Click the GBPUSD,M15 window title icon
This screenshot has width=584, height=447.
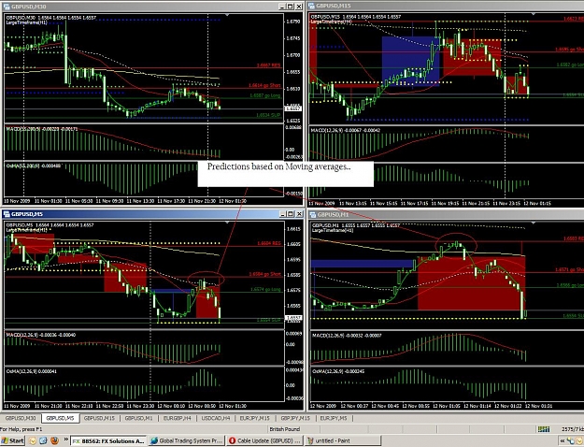tap(312, 6)
